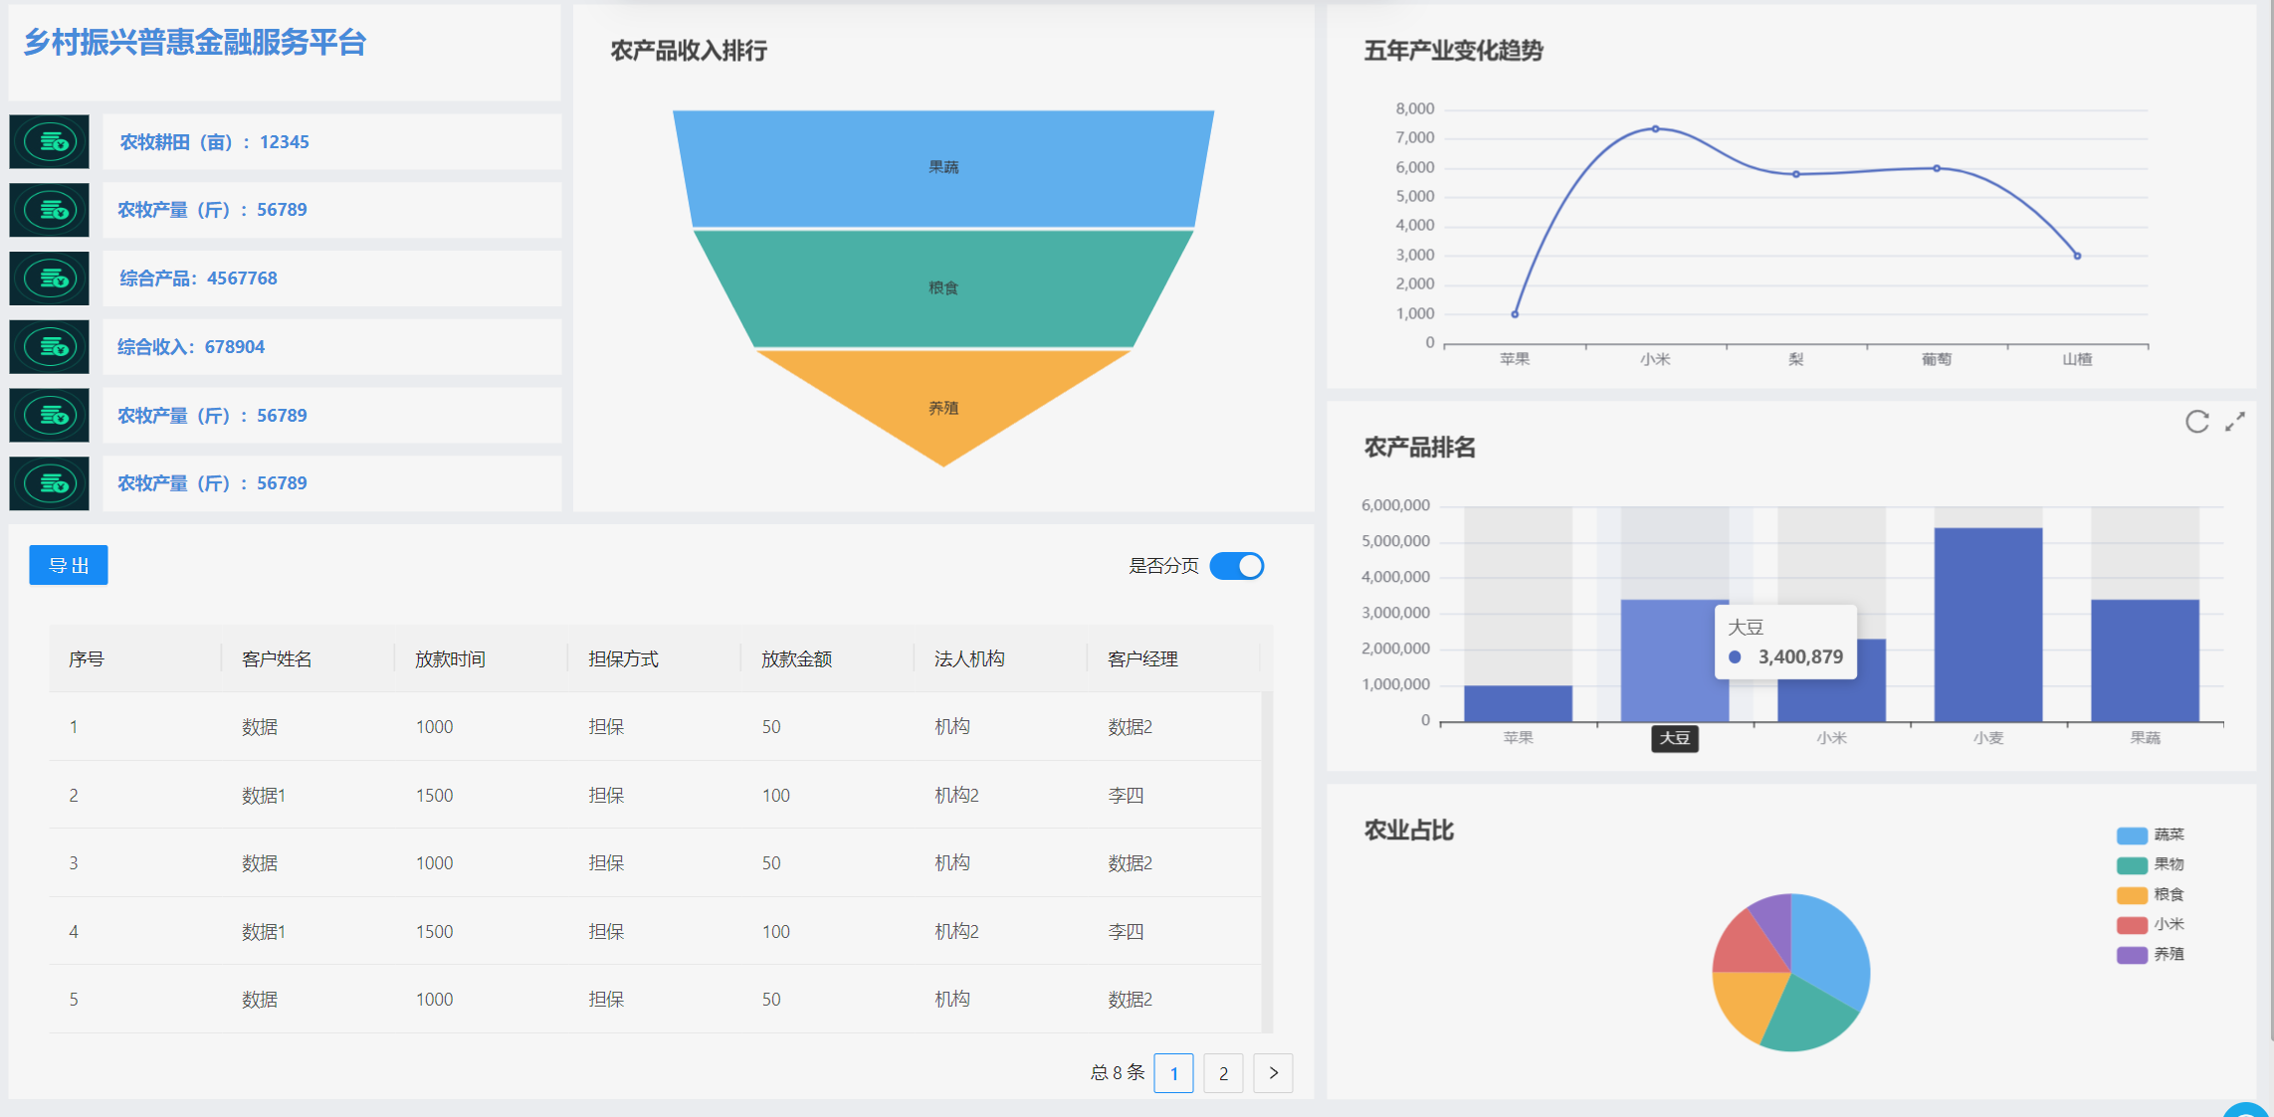2274x1117 pixels.
Task: Click the 小麦 bar in bar chart
Action: tap(1987, 625)
